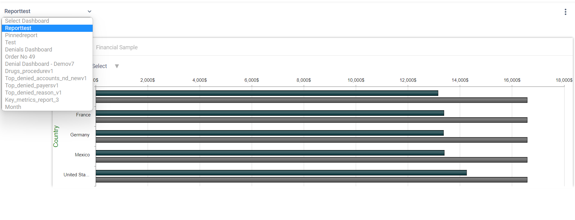The image size is (575, 220).
Task: Choose the Month dashboard option
Action: point(13,107)
